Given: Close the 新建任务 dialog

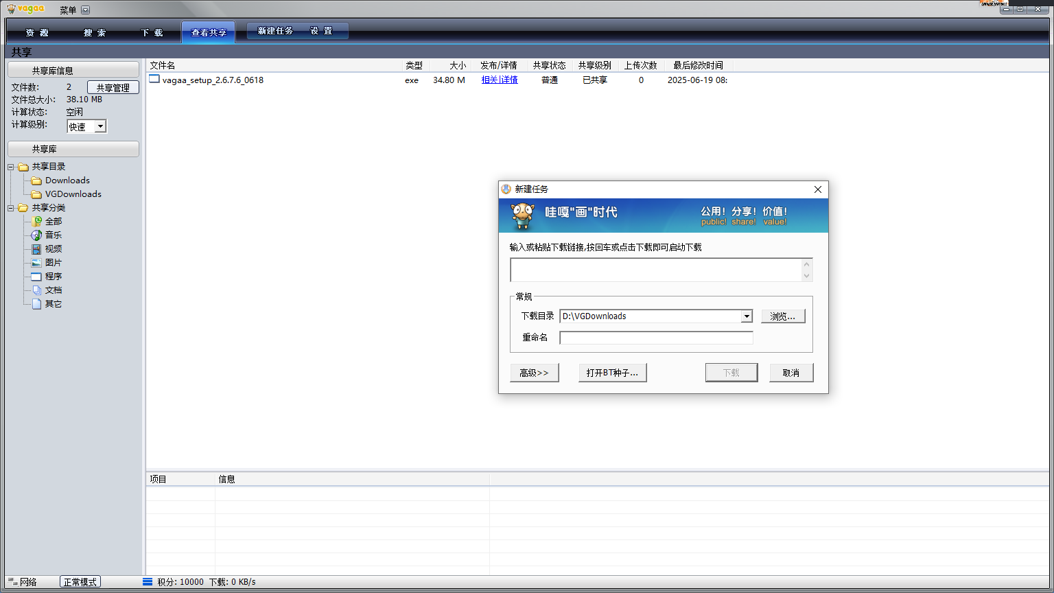Looking at the screenshot, I should (x=818, y=189).
